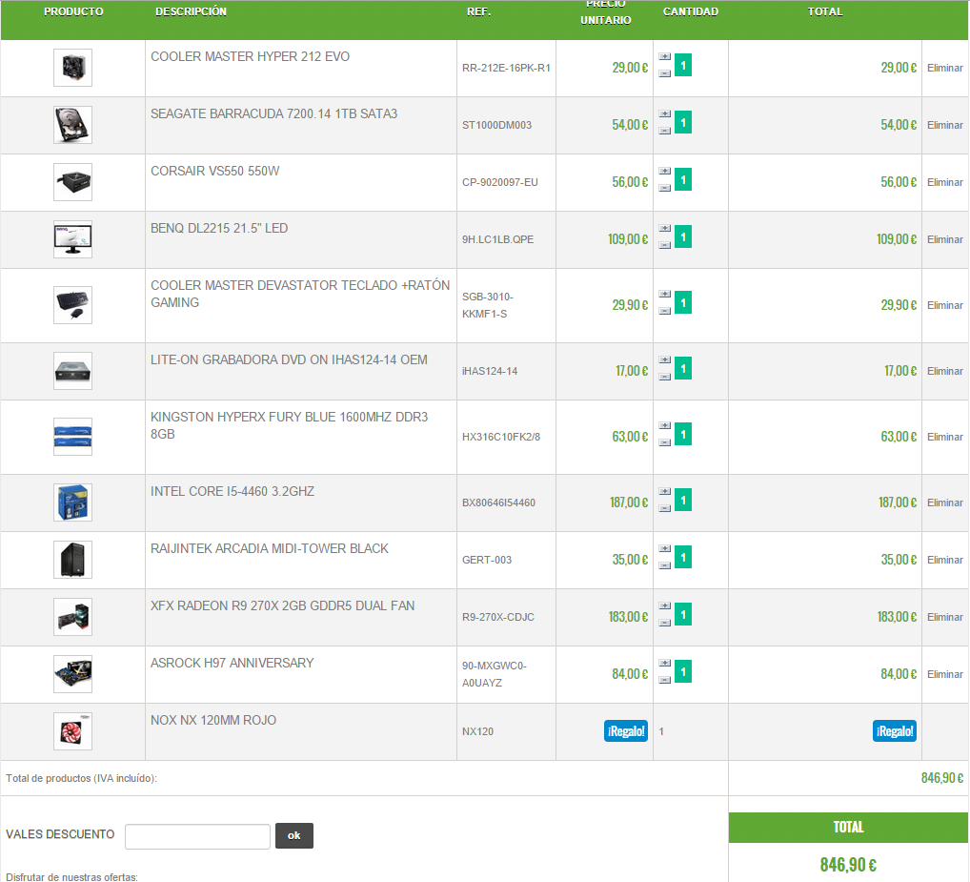Decrease quantity of XFX Radeon R9 270X
Viewport: 970px width, 882px height.
coord(664,623)
